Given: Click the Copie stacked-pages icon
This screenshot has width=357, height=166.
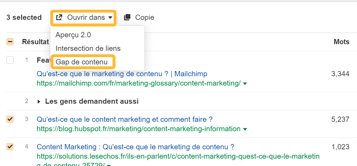Looking at the screenshot, I should tap(127, 17).
